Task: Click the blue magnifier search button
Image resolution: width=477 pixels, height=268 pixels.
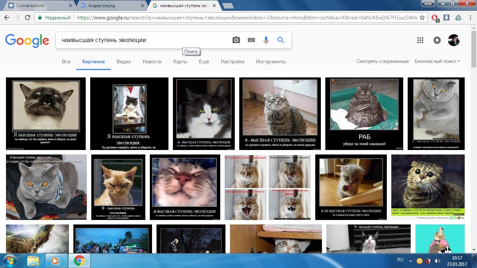Action: (x=281, y=40)
